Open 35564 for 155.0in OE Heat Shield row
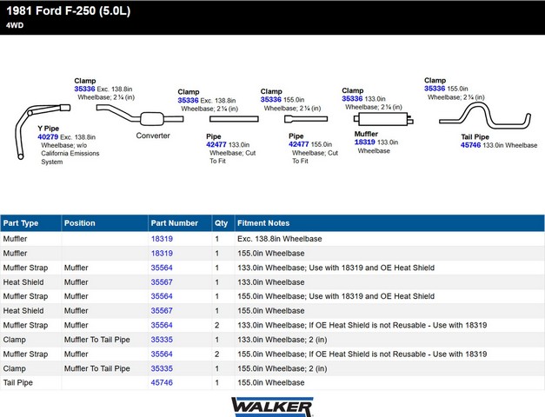 (162, 296)
